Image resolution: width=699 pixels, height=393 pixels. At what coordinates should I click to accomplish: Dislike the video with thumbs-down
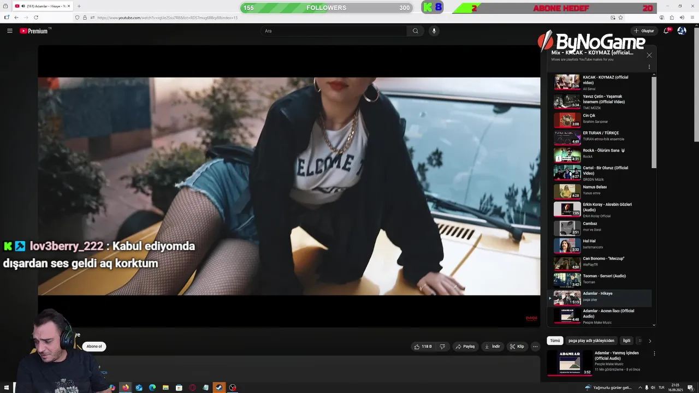pos(442,347)
